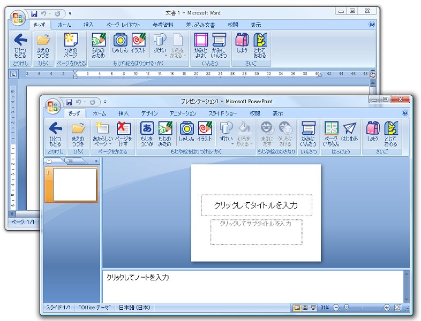
Task: Expand あたらしいページ dropdown arrow
Action: 110,144
